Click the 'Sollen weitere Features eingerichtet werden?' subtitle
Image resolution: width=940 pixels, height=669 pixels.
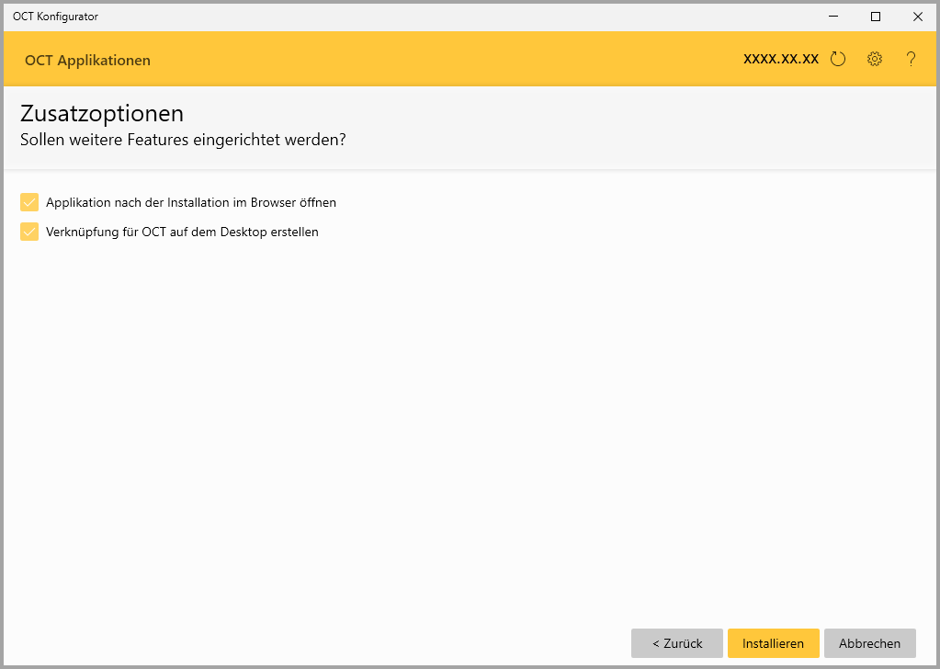(183, 140)
